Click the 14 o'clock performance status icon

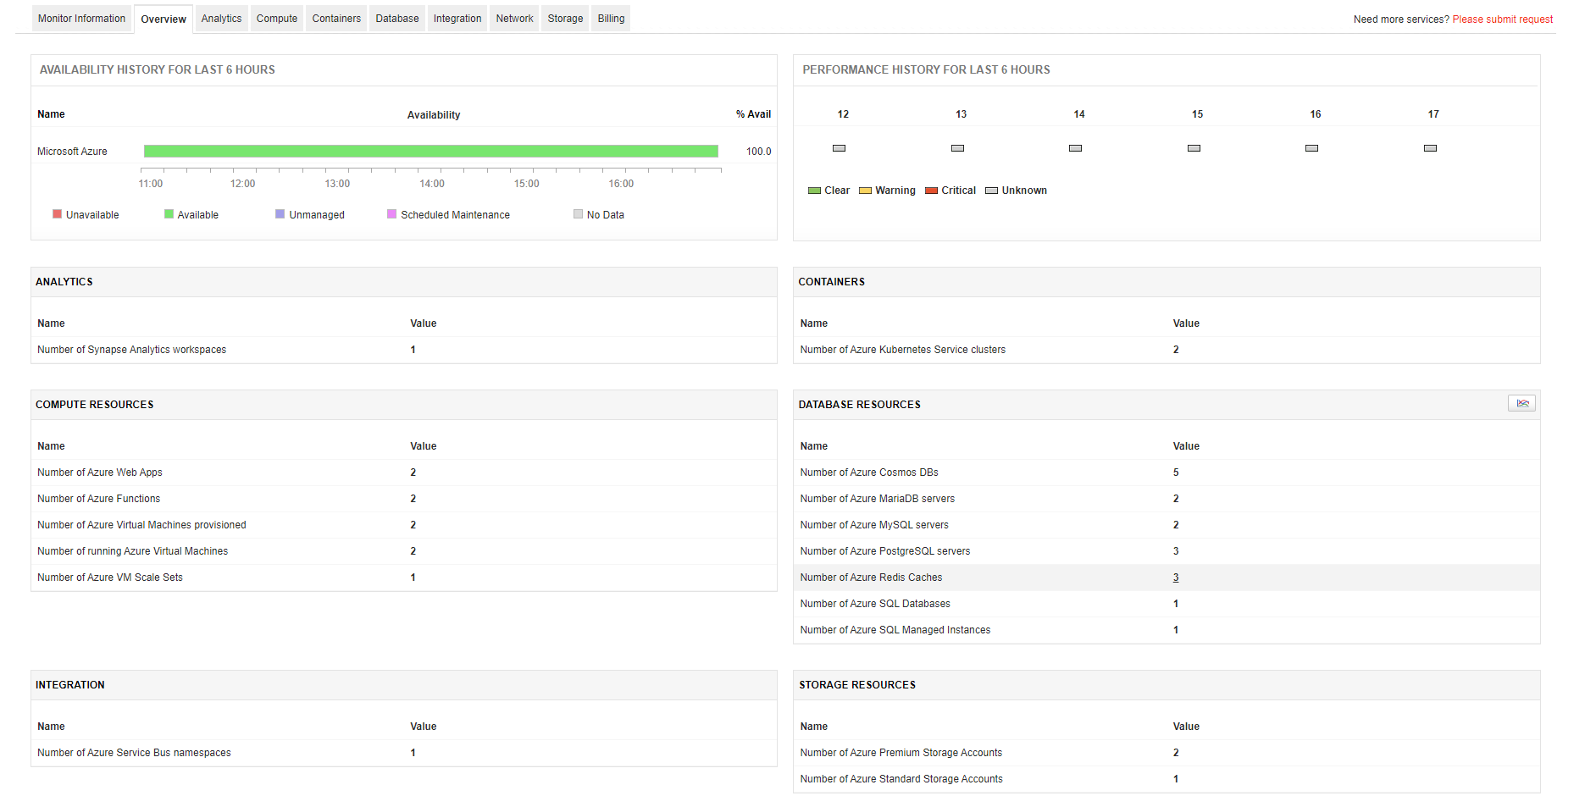(1075, 148)
